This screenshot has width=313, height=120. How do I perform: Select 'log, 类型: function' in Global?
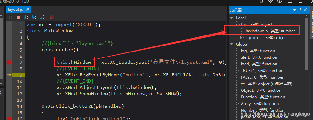tap(258, 51)
